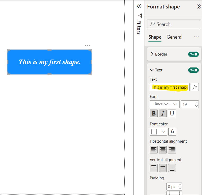Turn off the Border toggle
Screen dimensions: 202x195
[193, 54]
